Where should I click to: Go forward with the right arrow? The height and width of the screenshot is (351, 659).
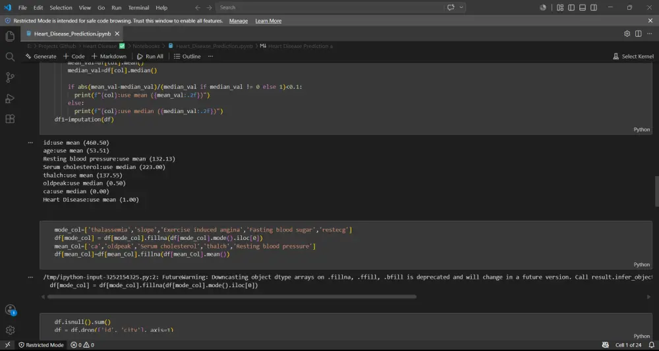coord(210,7)
